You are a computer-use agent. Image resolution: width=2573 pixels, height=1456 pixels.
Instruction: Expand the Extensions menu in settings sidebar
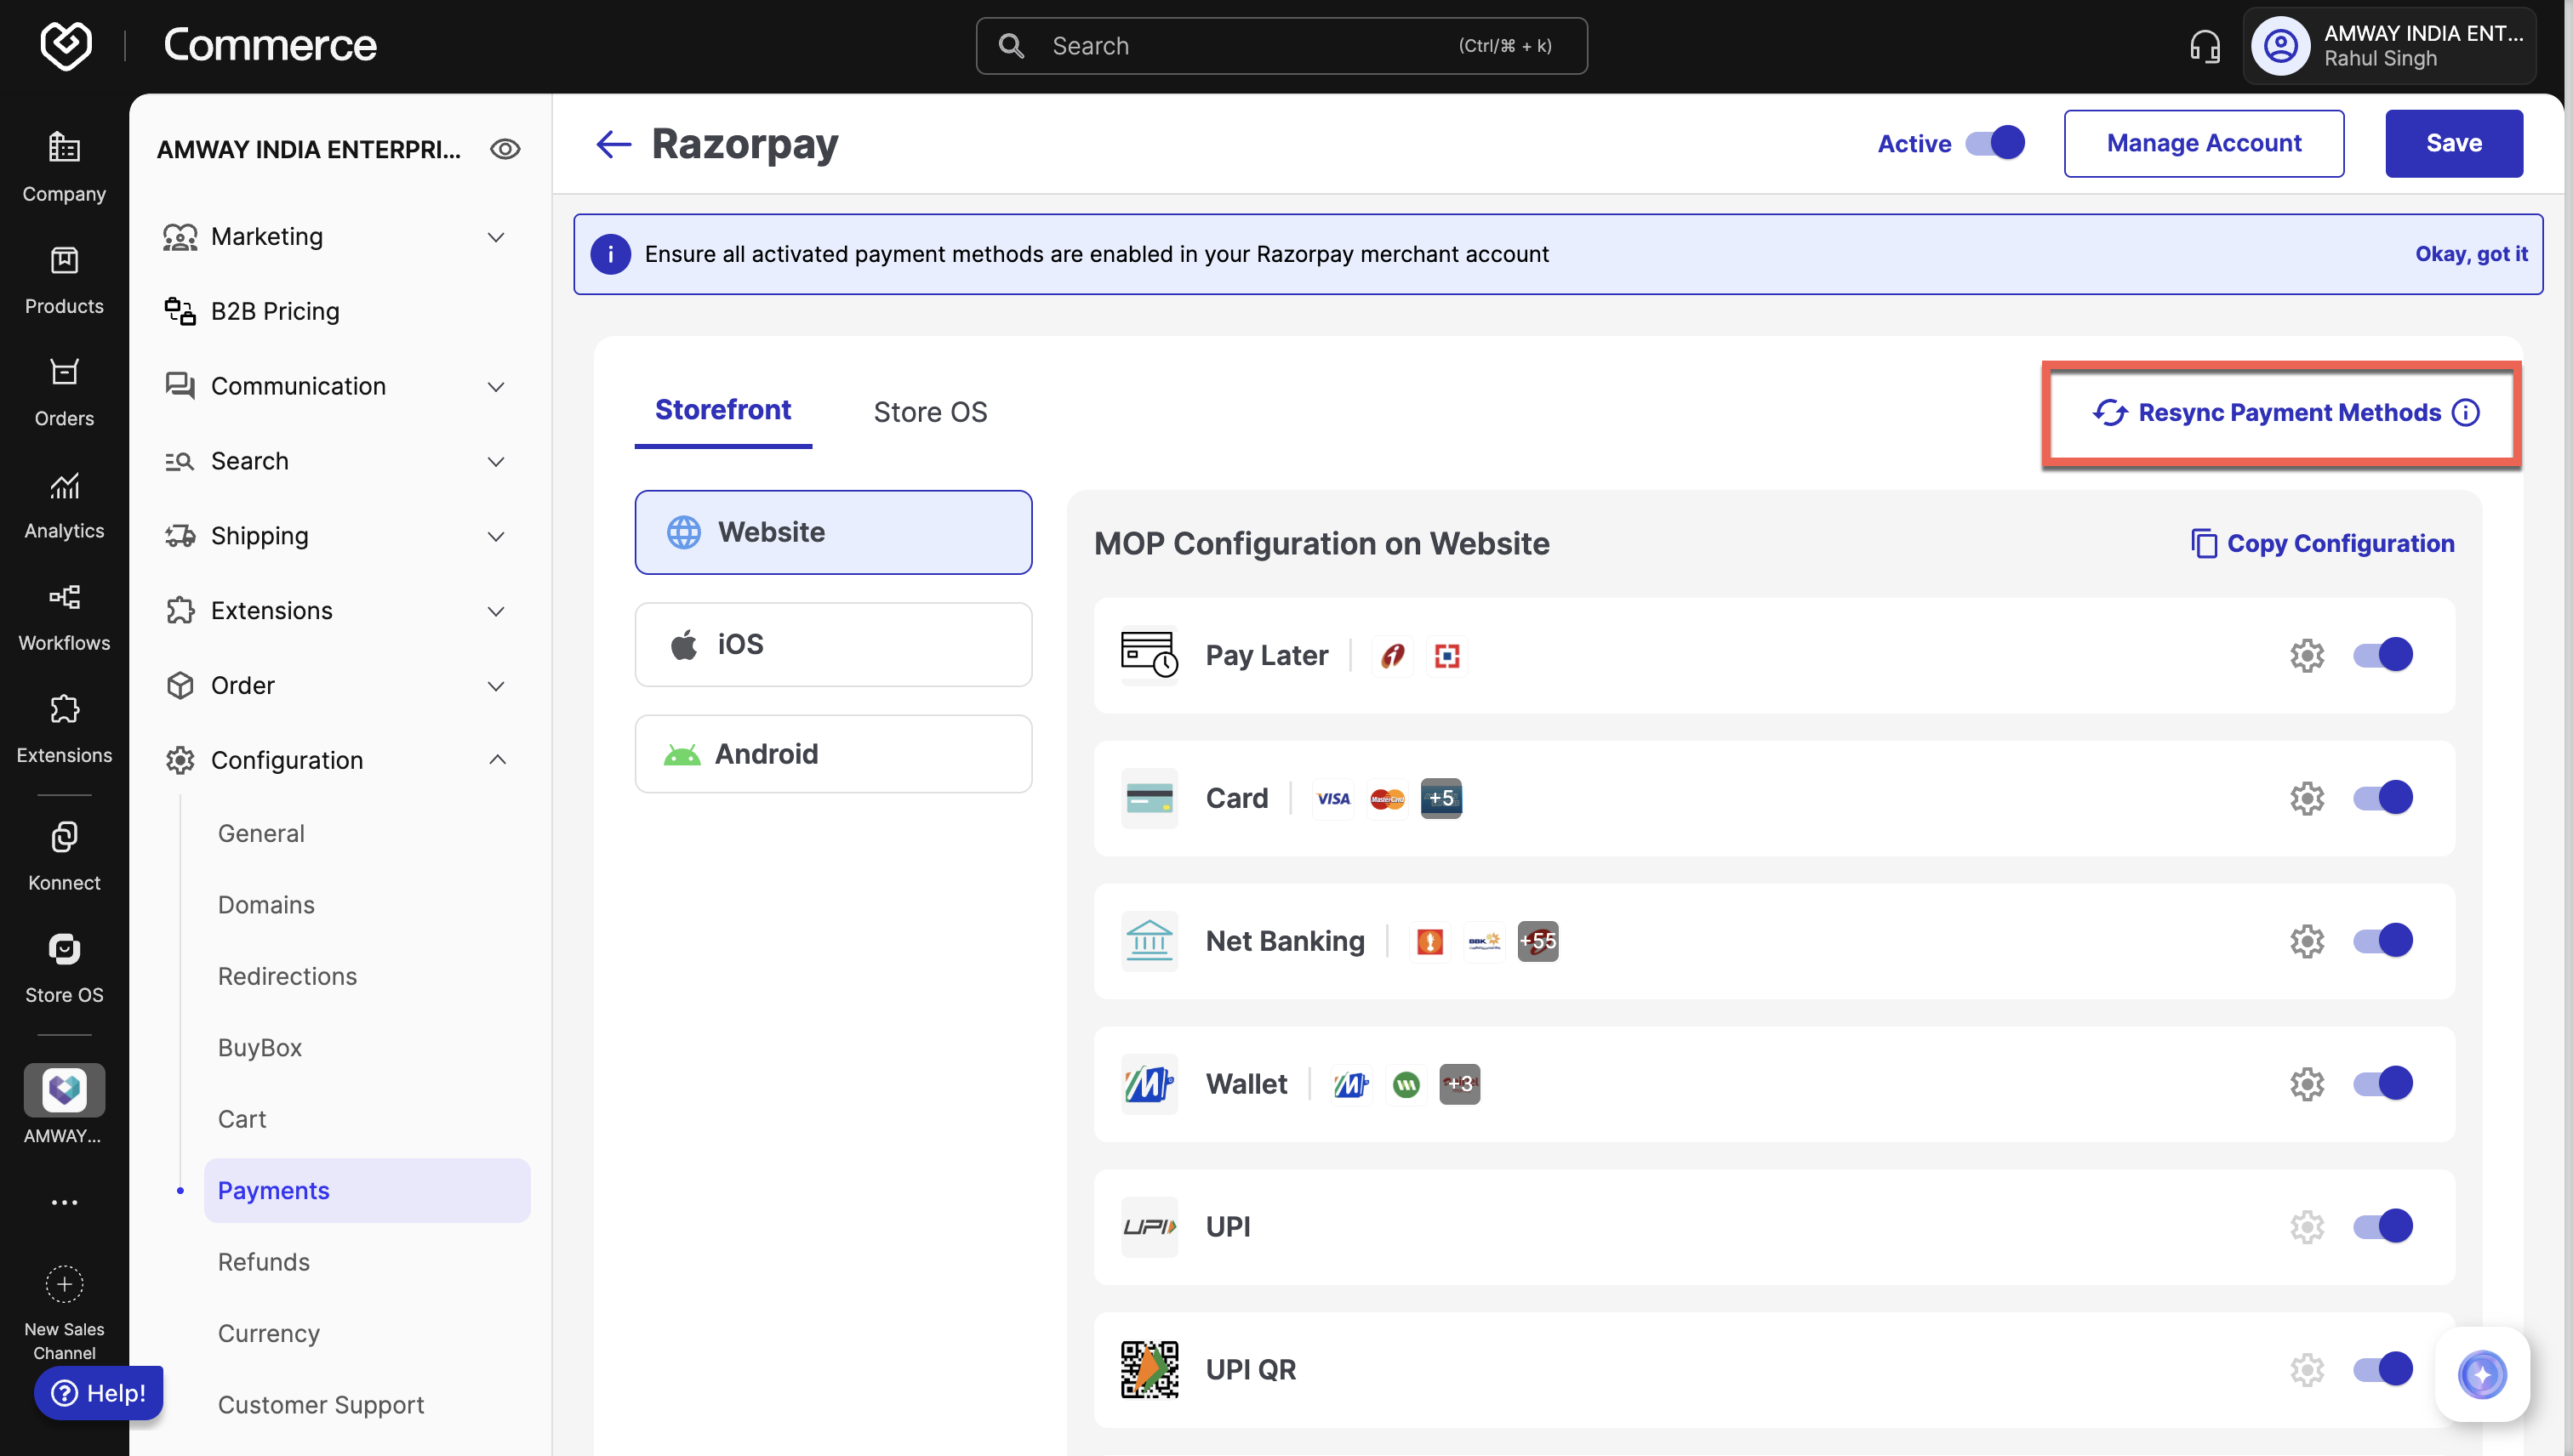[x=335, y=611]
